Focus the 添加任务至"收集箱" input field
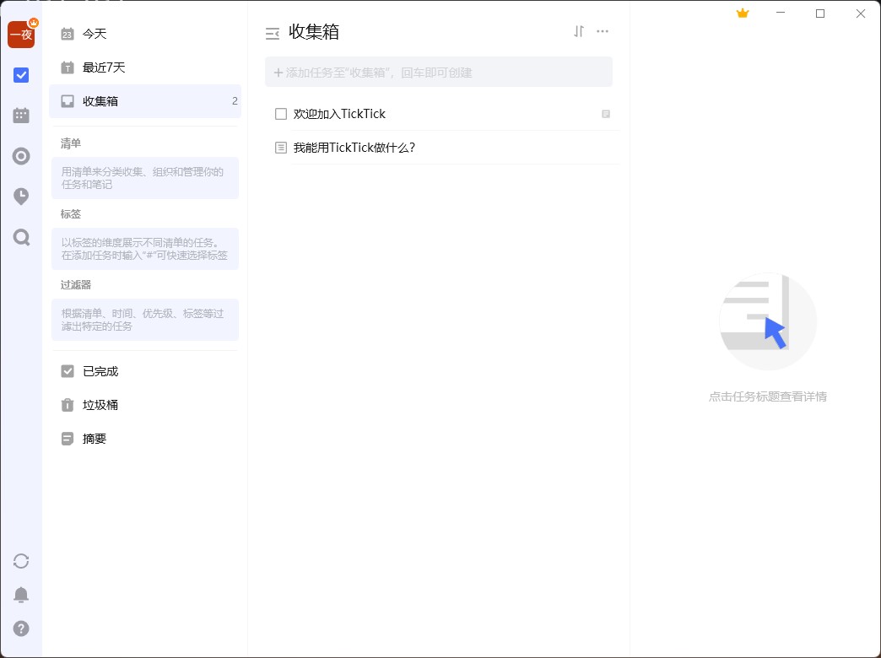Screen dimensions: 881x658 pos(439,72)
